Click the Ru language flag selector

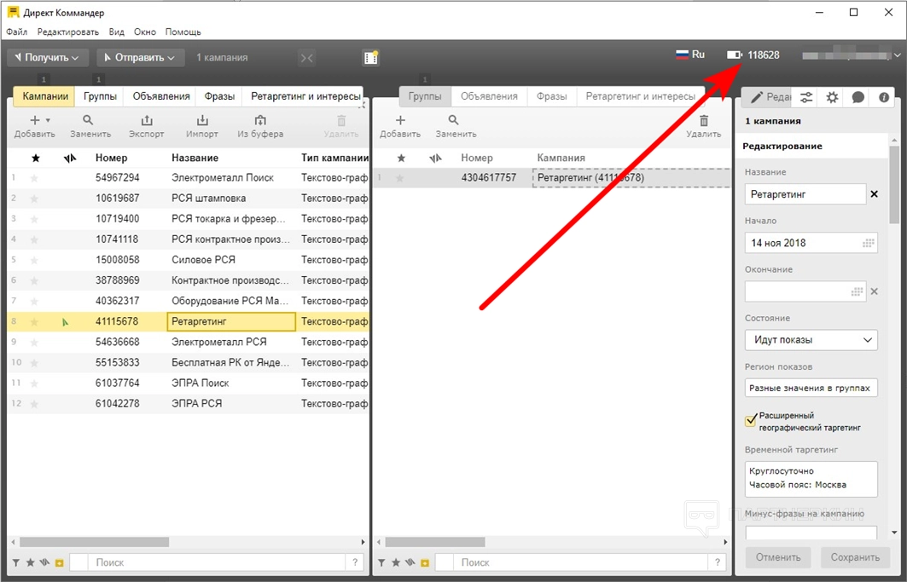[x=690, y=55]
